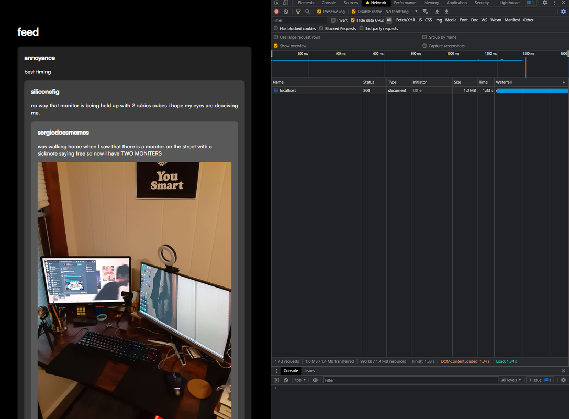Open the No throttling dropdown
Viewport: 569px width, 419px height.
[401, 12]
